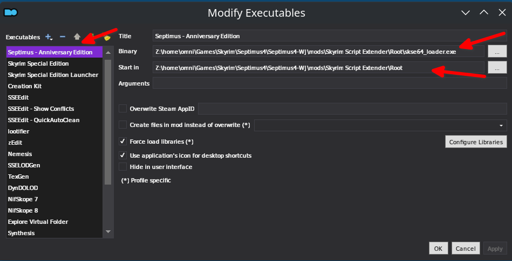The width and height of the screenshot is (512, 261).
Task: Remove the selected executable with minus icon
Action: tap(63, 37)
